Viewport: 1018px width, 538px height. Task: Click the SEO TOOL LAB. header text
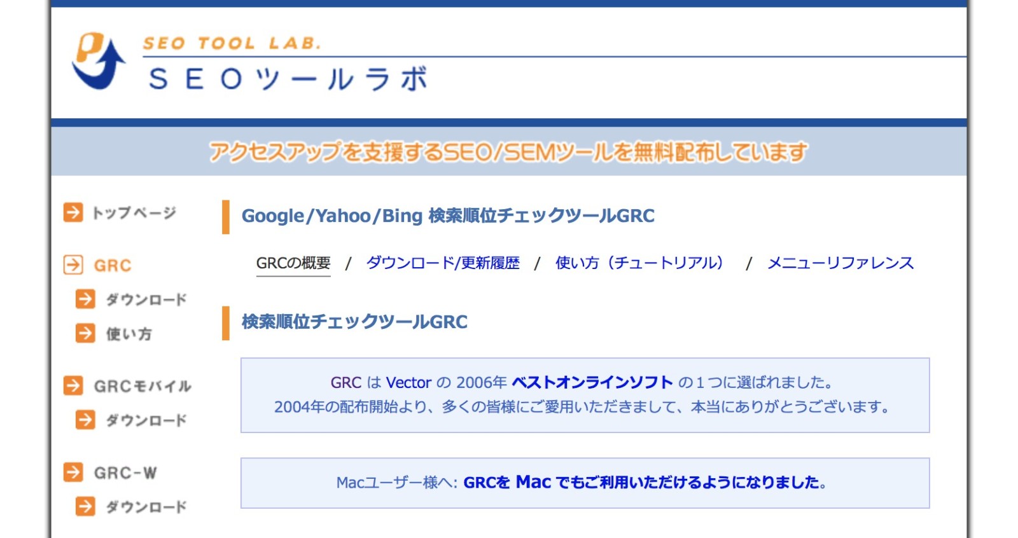232,43
